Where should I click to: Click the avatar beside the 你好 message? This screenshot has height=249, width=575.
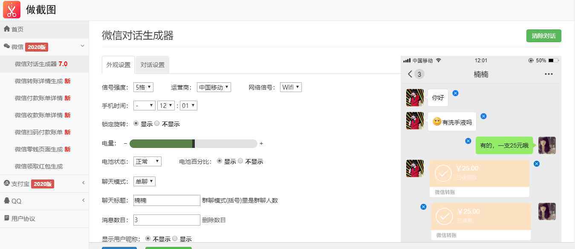click(415, 98)
